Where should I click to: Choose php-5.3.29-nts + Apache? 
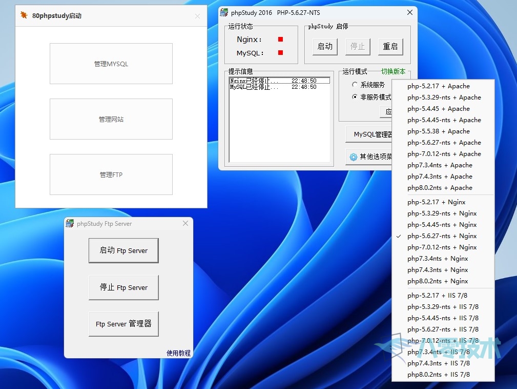(x=443, y=98)
